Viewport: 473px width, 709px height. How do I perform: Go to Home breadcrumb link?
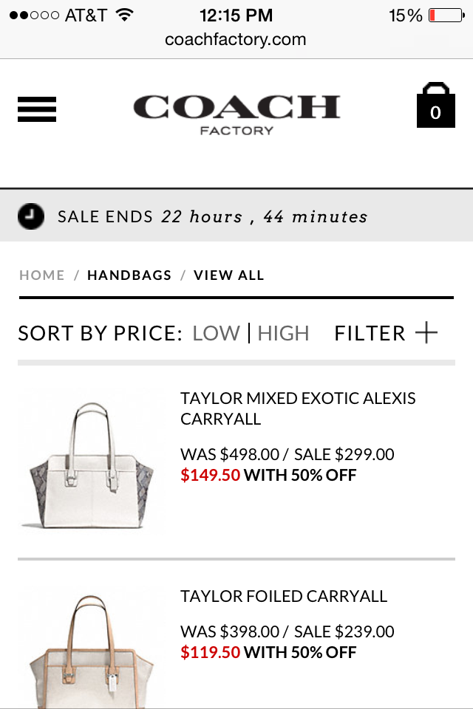[x=41, y=275]
